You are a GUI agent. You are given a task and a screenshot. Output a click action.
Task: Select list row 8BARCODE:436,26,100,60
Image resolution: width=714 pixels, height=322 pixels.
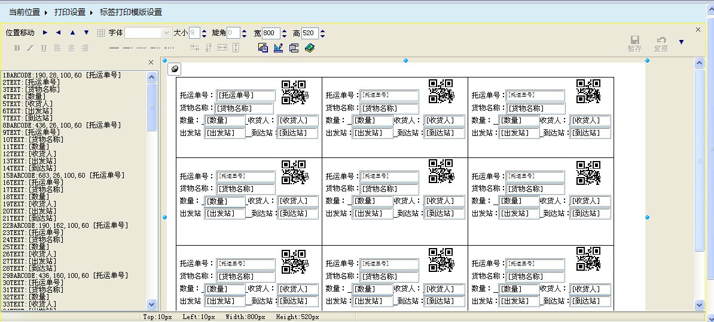coord(62,125)
